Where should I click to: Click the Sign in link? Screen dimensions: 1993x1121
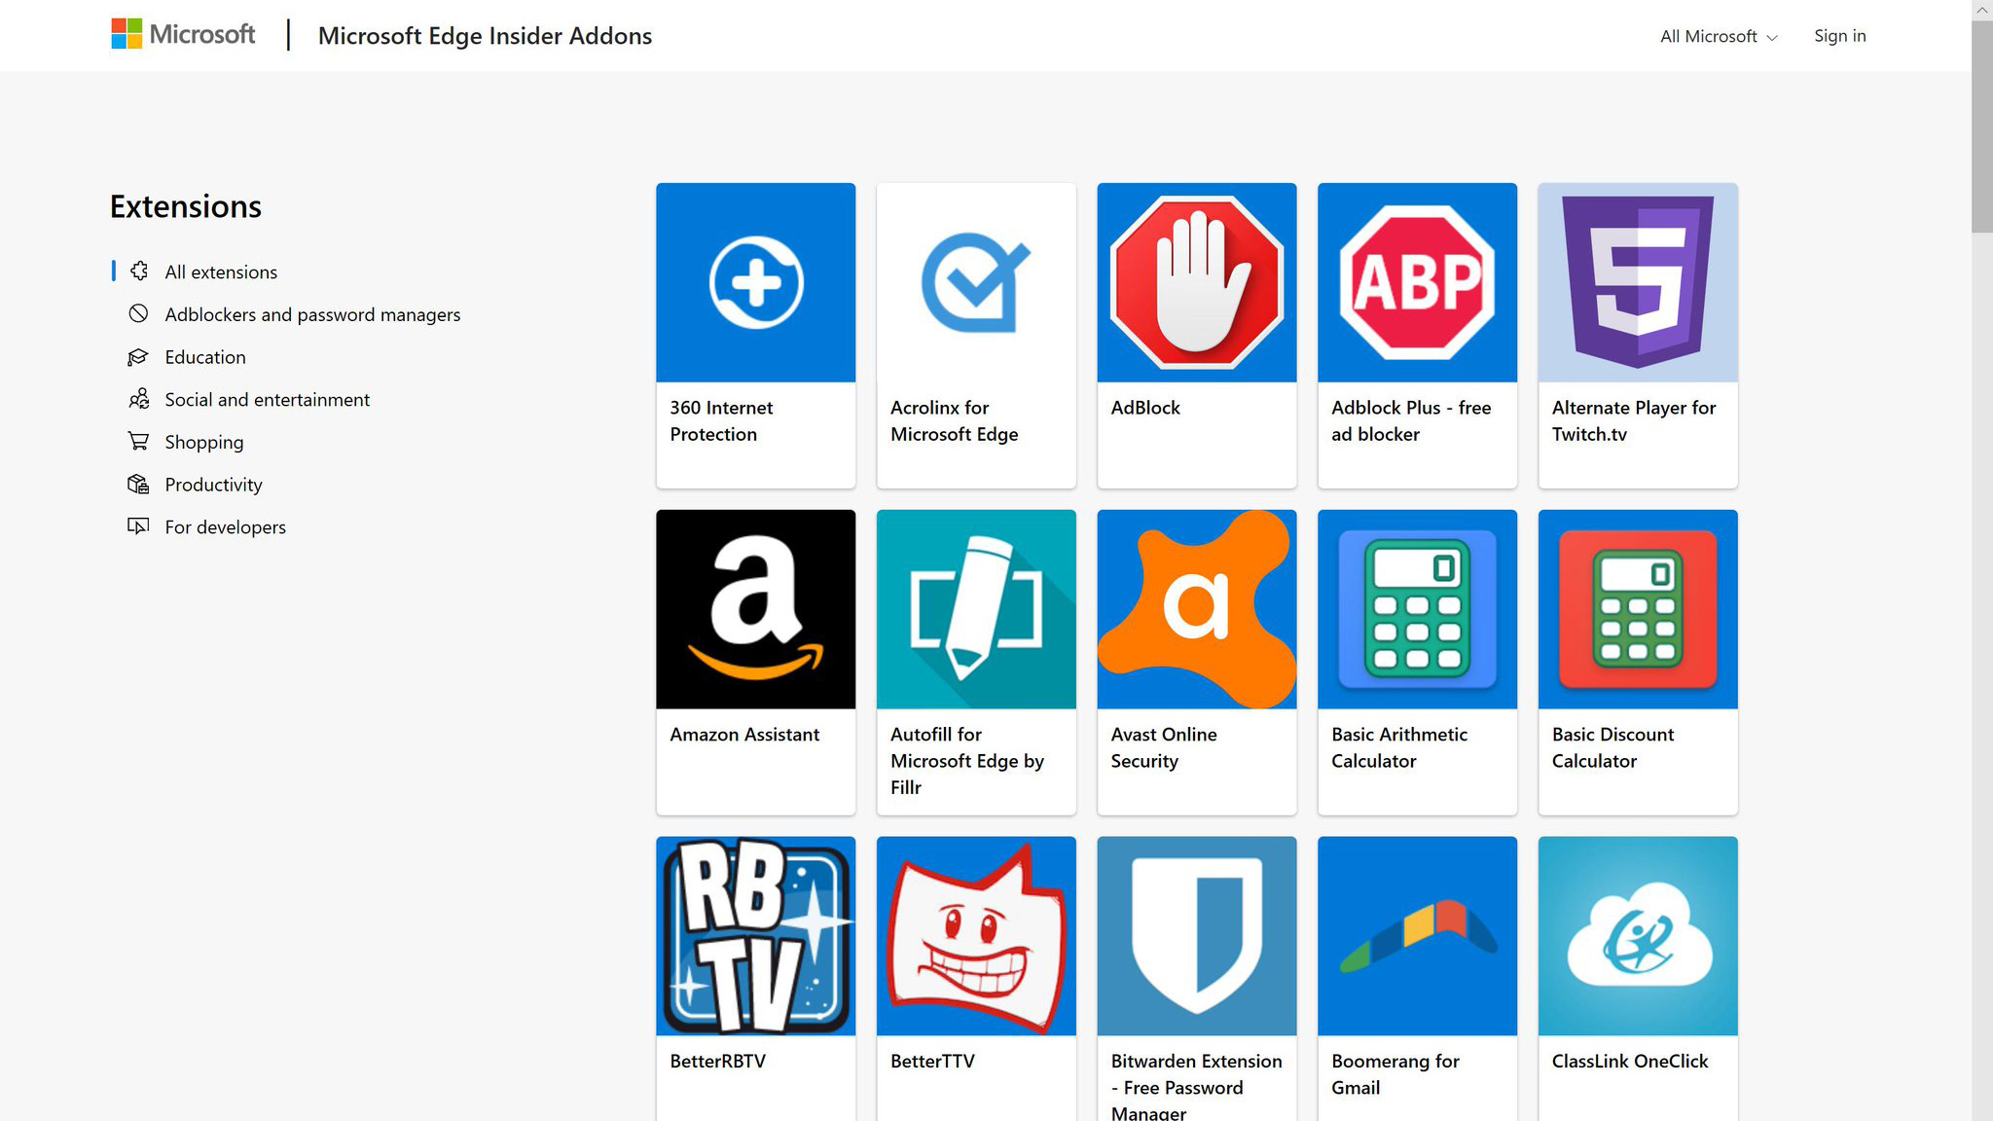coord(1839,36)
